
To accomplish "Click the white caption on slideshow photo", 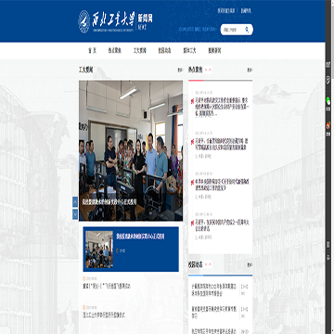I will point(109,202).
